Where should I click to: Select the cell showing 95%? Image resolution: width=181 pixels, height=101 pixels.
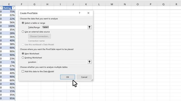(9, 98)
